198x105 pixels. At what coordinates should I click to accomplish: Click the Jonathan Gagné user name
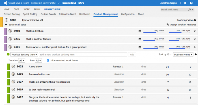[169, 3]
